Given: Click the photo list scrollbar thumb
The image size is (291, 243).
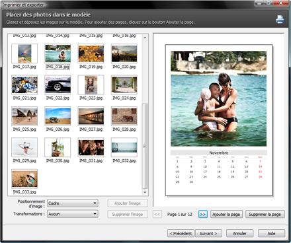Looking at the screenshot, I should pyautogui.click(x=145, y=146).
